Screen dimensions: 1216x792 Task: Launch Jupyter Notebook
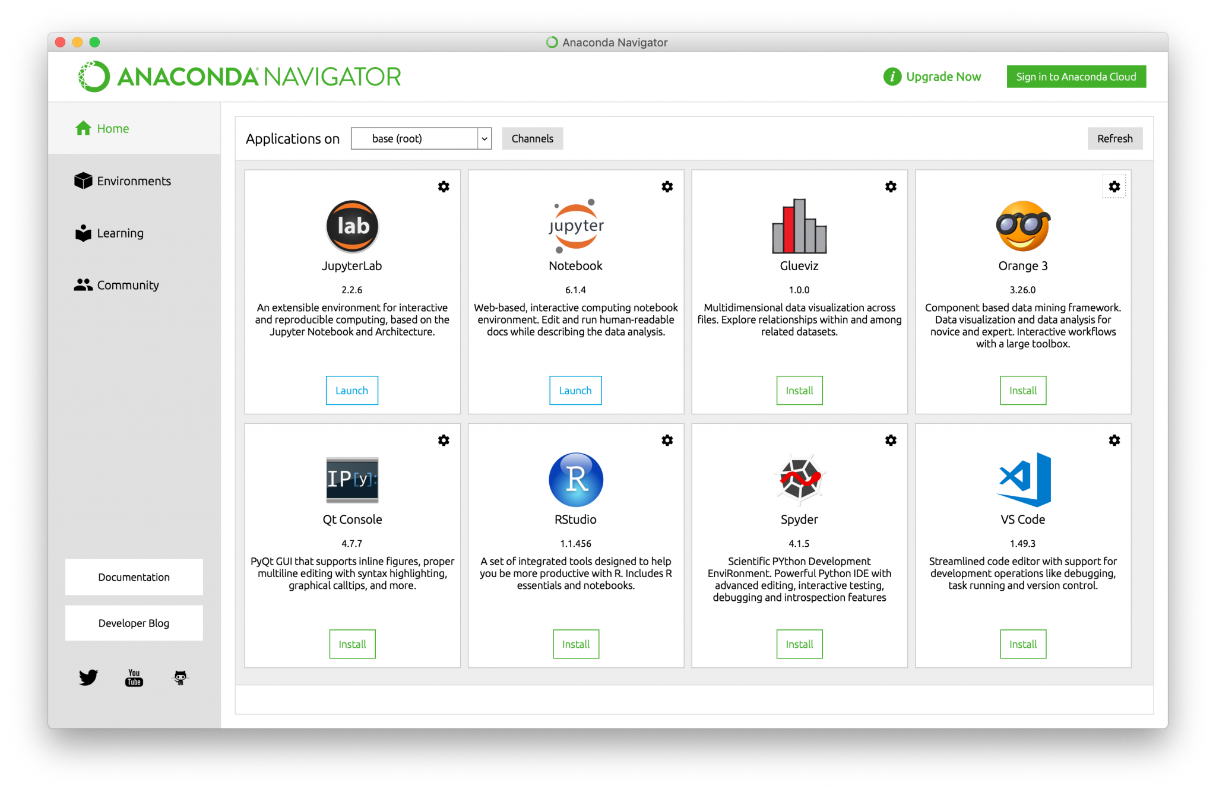pyautogui.click(x=575, y=391)
